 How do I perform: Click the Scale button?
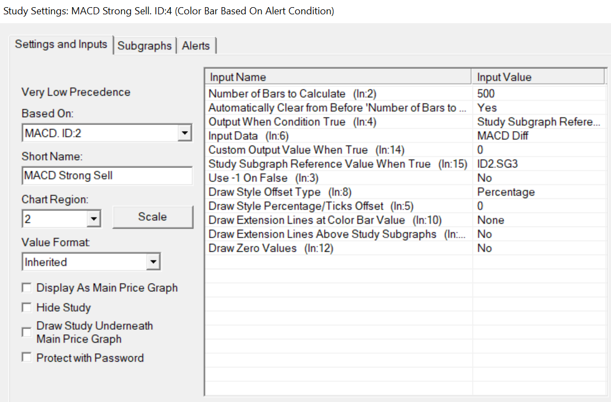[x=153, y=217]
